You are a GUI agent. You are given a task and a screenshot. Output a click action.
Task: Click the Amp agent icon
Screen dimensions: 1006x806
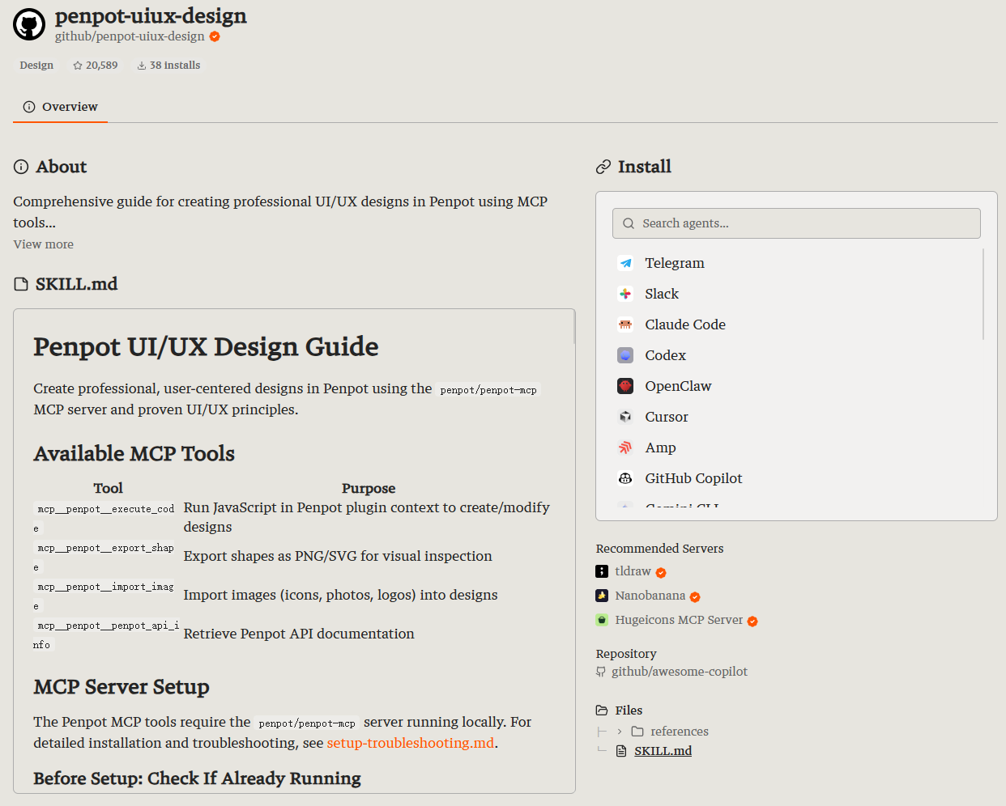625,448
